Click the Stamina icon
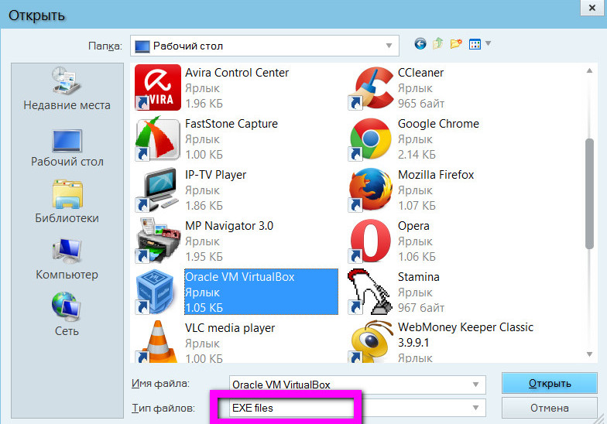 369,292
